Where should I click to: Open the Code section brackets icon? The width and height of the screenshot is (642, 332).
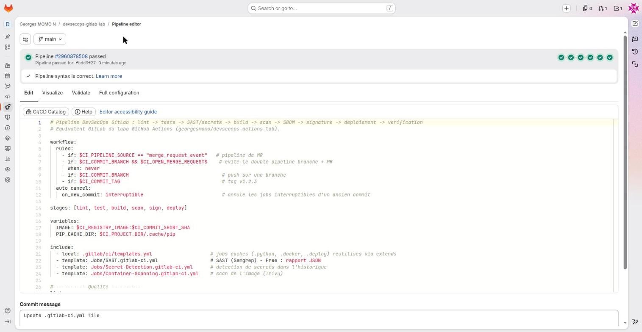click(x=7, y=97)
